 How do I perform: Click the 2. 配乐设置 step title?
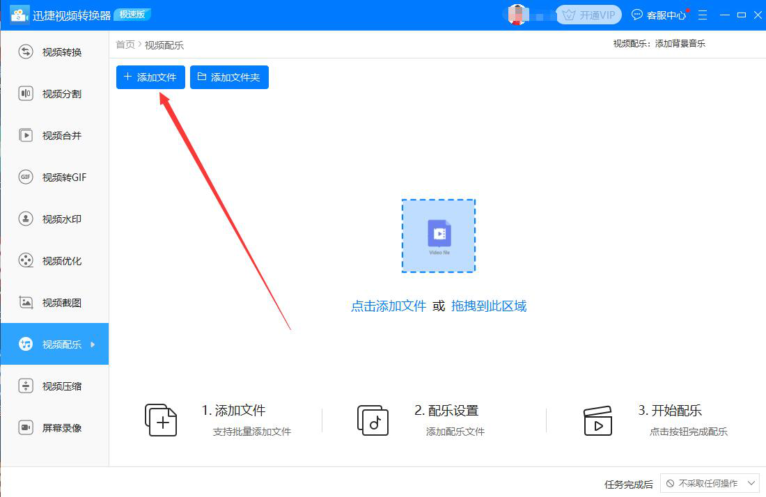446,411
